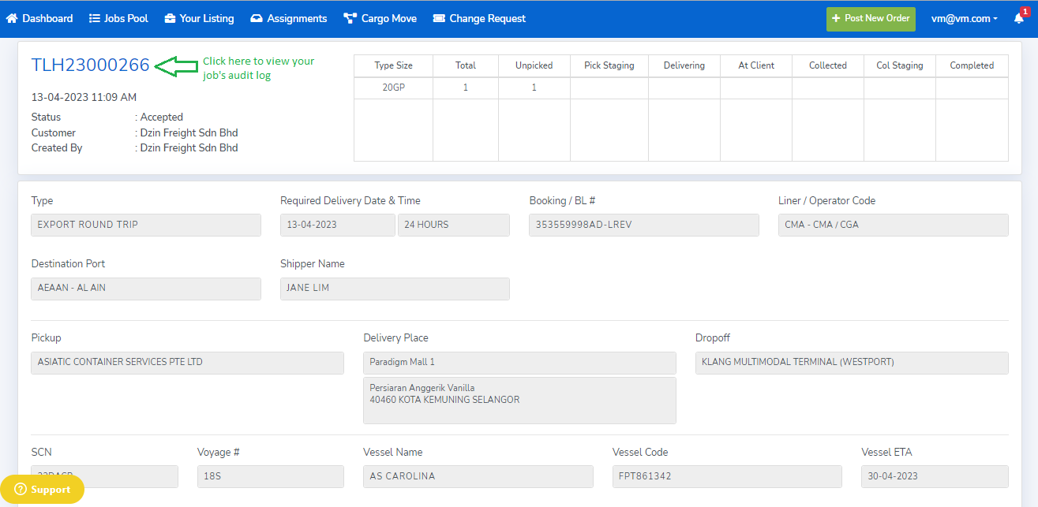Expand the vm@vm.com user dropdown
The width and height of the screenshot is (1038, 507).
(964, 18)
